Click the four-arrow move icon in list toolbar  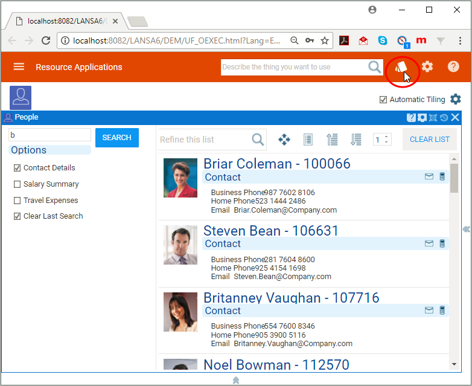284,140
